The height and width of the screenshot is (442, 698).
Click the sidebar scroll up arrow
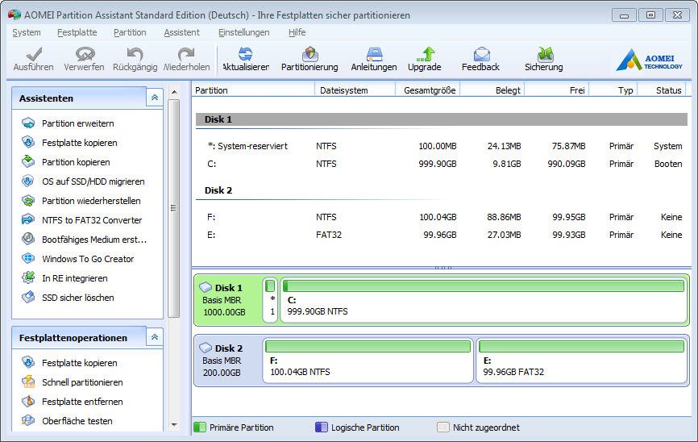174,92
